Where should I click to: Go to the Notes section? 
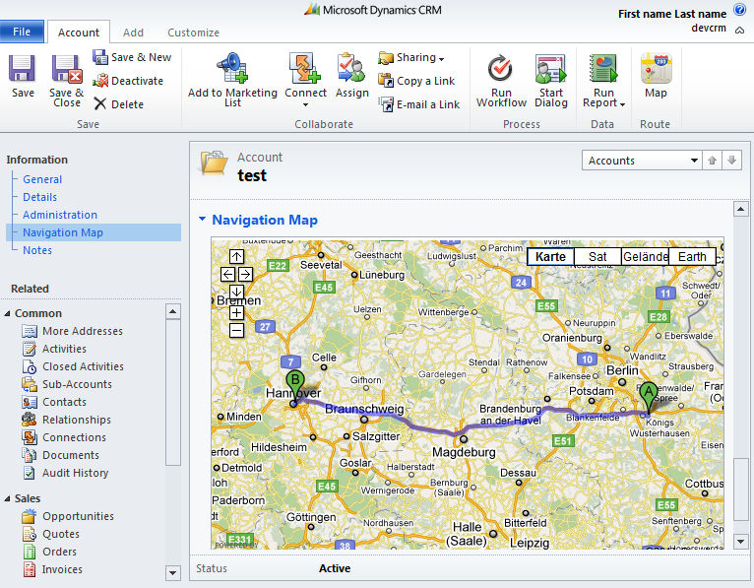coord(37,250)
